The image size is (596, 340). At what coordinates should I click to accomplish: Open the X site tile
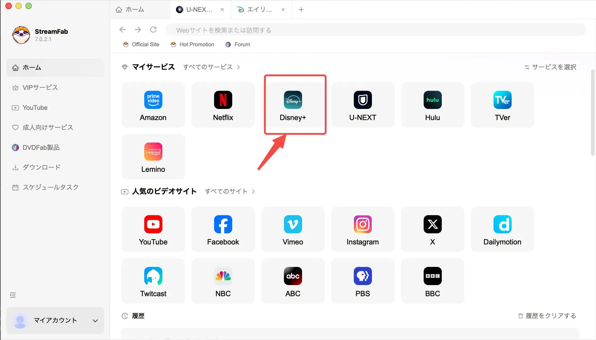pyautogui.click(x=433, y=229)
